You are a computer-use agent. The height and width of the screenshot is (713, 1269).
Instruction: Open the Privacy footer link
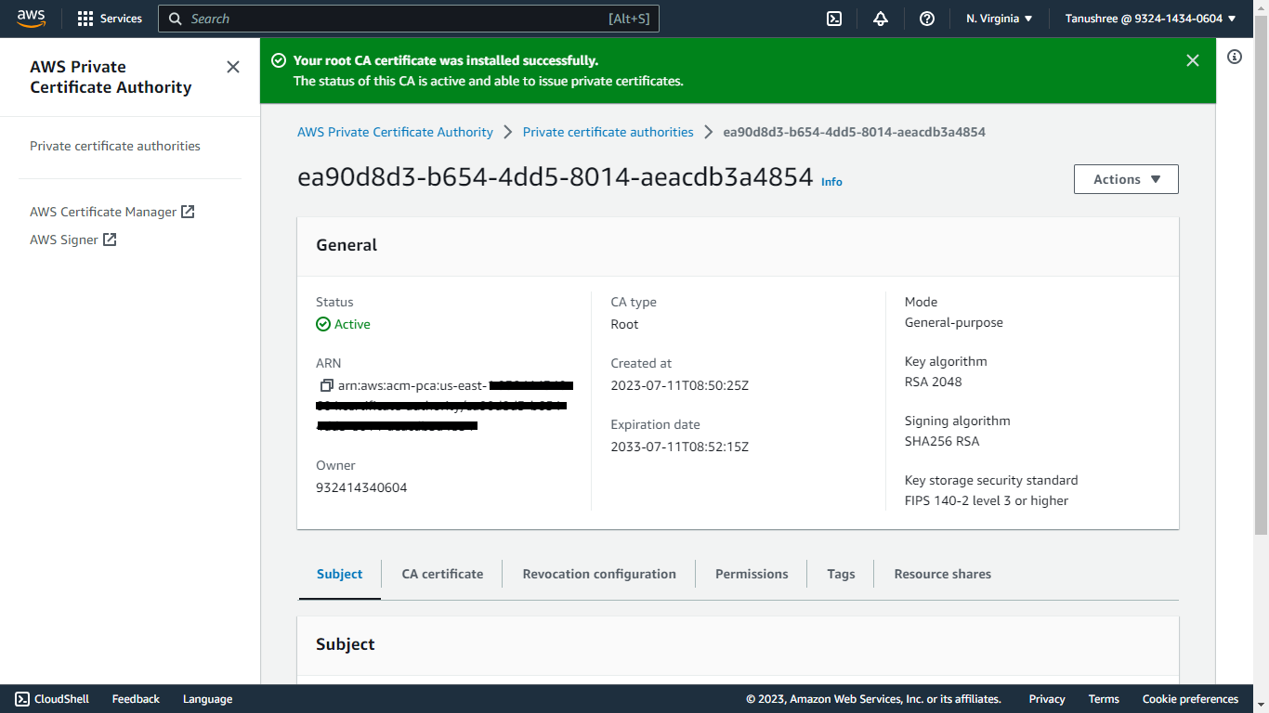(x=1047, y=699)
